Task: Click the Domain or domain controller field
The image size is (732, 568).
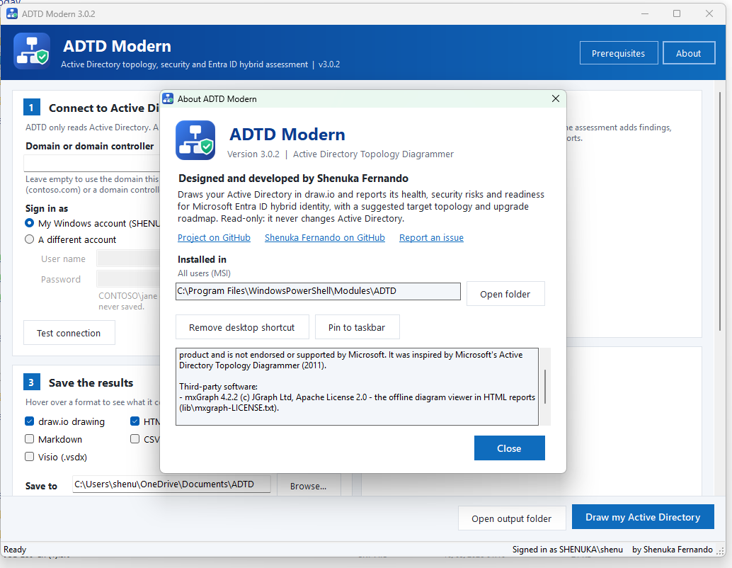Action: tap(92, 164)
